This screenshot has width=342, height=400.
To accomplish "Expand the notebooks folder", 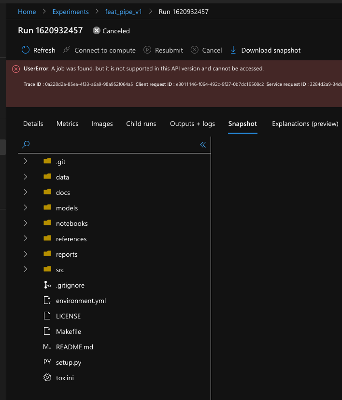I will (x=25, y=223).
